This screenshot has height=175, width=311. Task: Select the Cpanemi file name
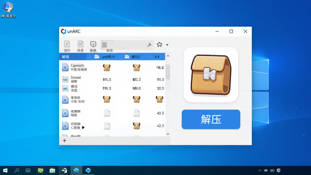77,66
